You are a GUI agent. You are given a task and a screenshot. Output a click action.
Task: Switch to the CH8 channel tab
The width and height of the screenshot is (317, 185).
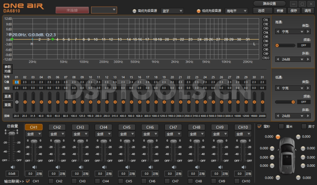click(196, 127)
